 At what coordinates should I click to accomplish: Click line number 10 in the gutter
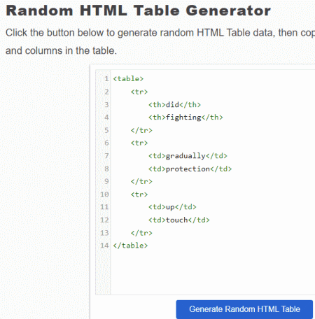pyautogui.click(x=104, y=194)
